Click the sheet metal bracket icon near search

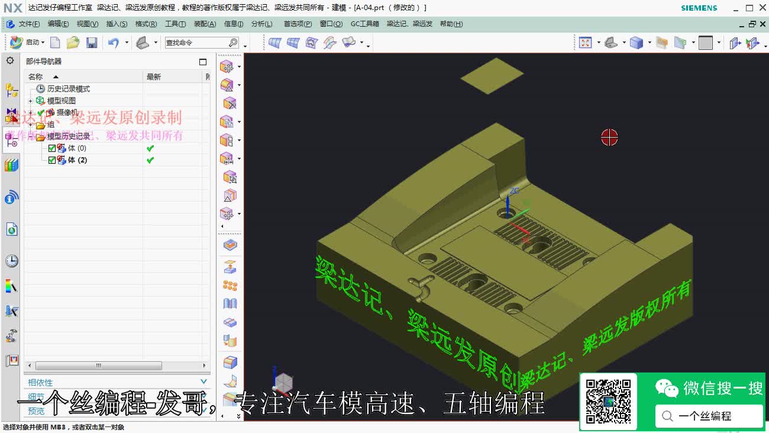(x=143, y=43)
